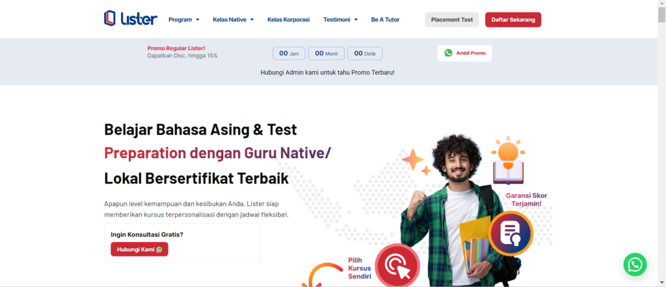
Task: Click the Jam countdown box
Action: point(289,53)
